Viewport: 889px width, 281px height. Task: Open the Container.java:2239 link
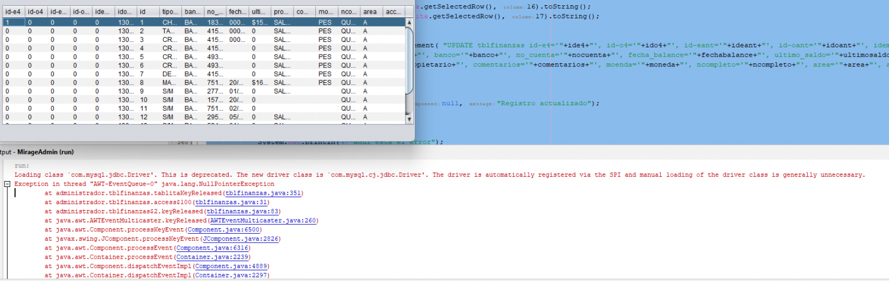coord(213,257)
